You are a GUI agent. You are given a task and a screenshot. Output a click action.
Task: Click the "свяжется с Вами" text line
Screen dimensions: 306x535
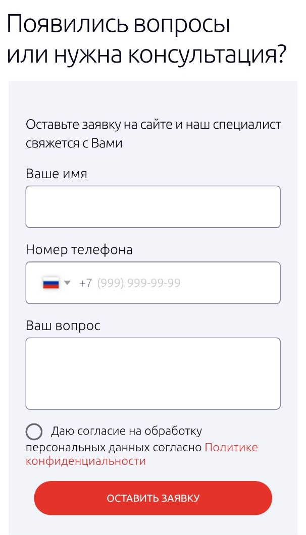pos(74,143)
